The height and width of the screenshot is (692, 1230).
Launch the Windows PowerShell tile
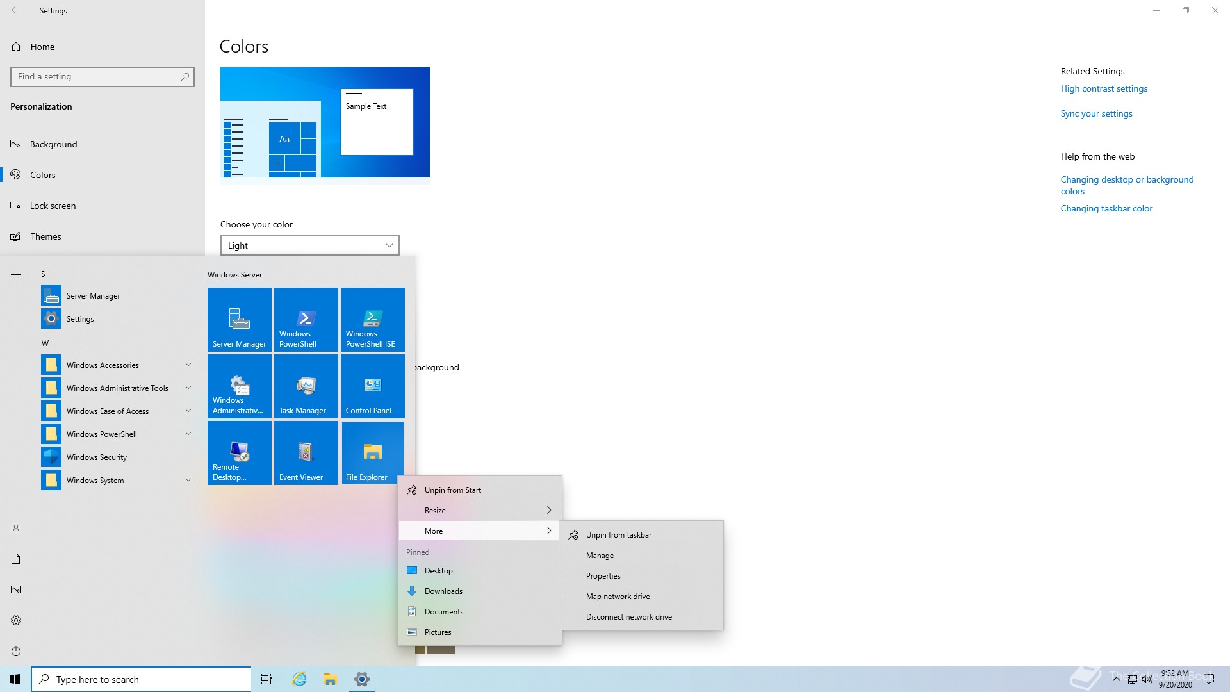click(306, 319)
